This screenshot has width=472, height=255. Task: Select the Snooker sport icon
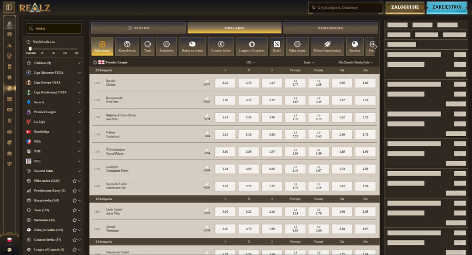(x=355, y=46)
